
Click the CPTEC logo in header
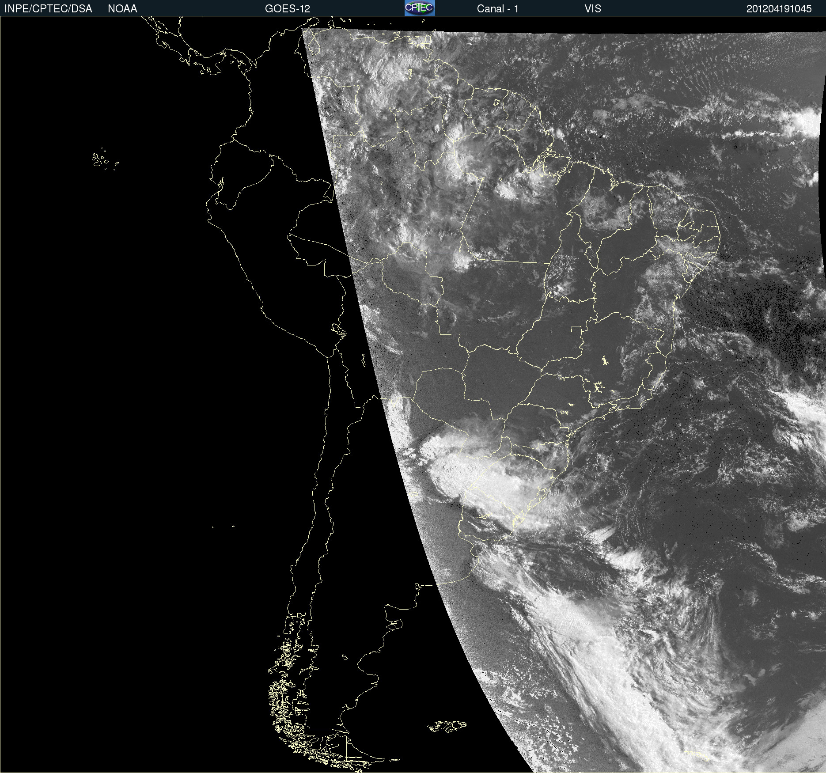tap(420, 8)
